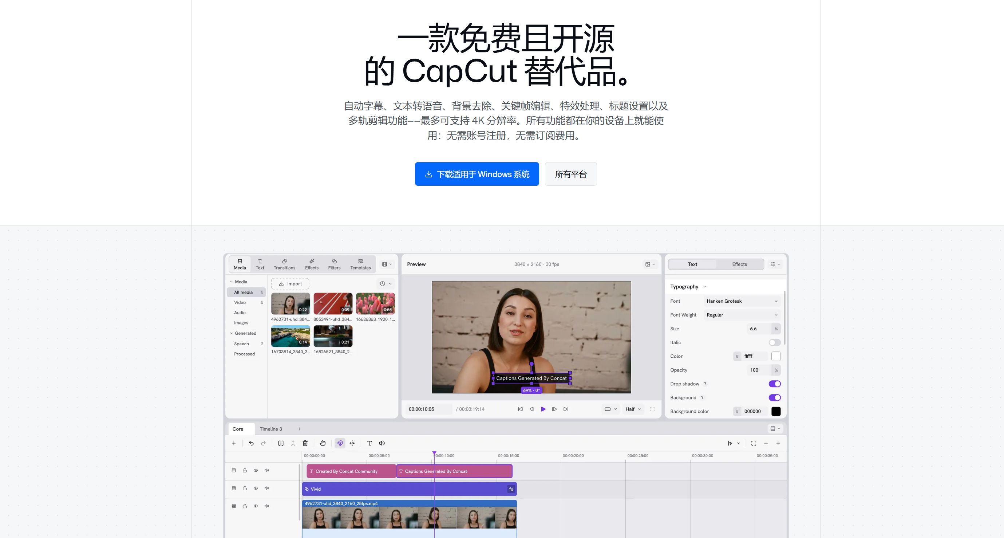Viewport: 1004px width, 538px height.
Task: Toggle the Italic switch
Action: coord(774,343)
